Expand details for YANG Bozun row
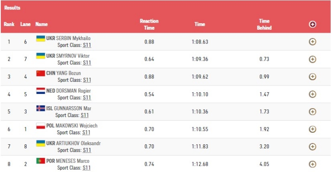The width and height of the screenshot is (331, 172). point(312,76)
